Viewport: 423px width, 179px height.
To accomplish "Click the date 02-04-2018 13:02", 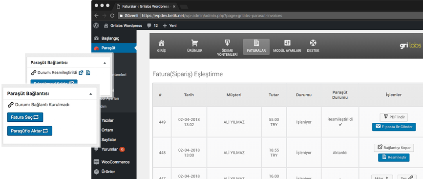I will point(189,122).
